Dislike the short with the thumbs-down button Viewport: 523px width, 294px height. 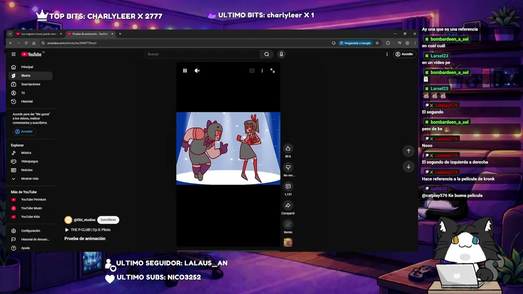coord(288,167)
